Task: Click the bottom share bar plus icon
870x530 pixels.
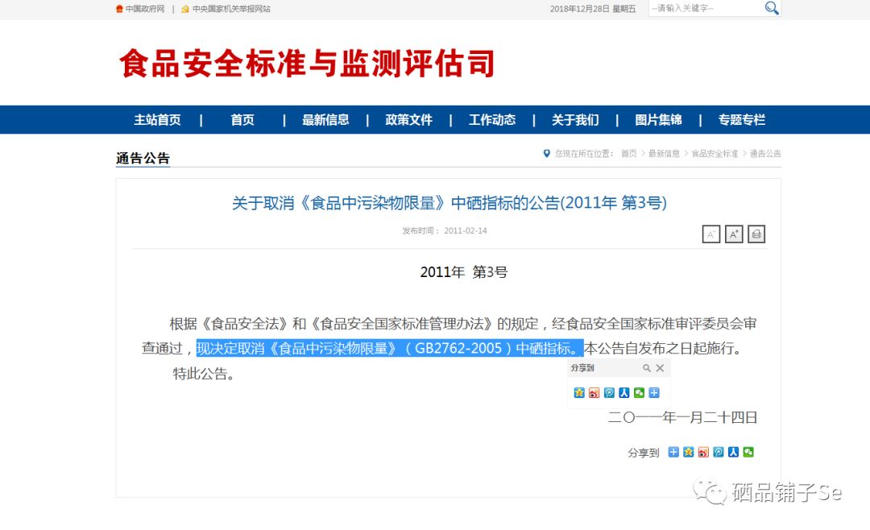Action: pos(673,453)
